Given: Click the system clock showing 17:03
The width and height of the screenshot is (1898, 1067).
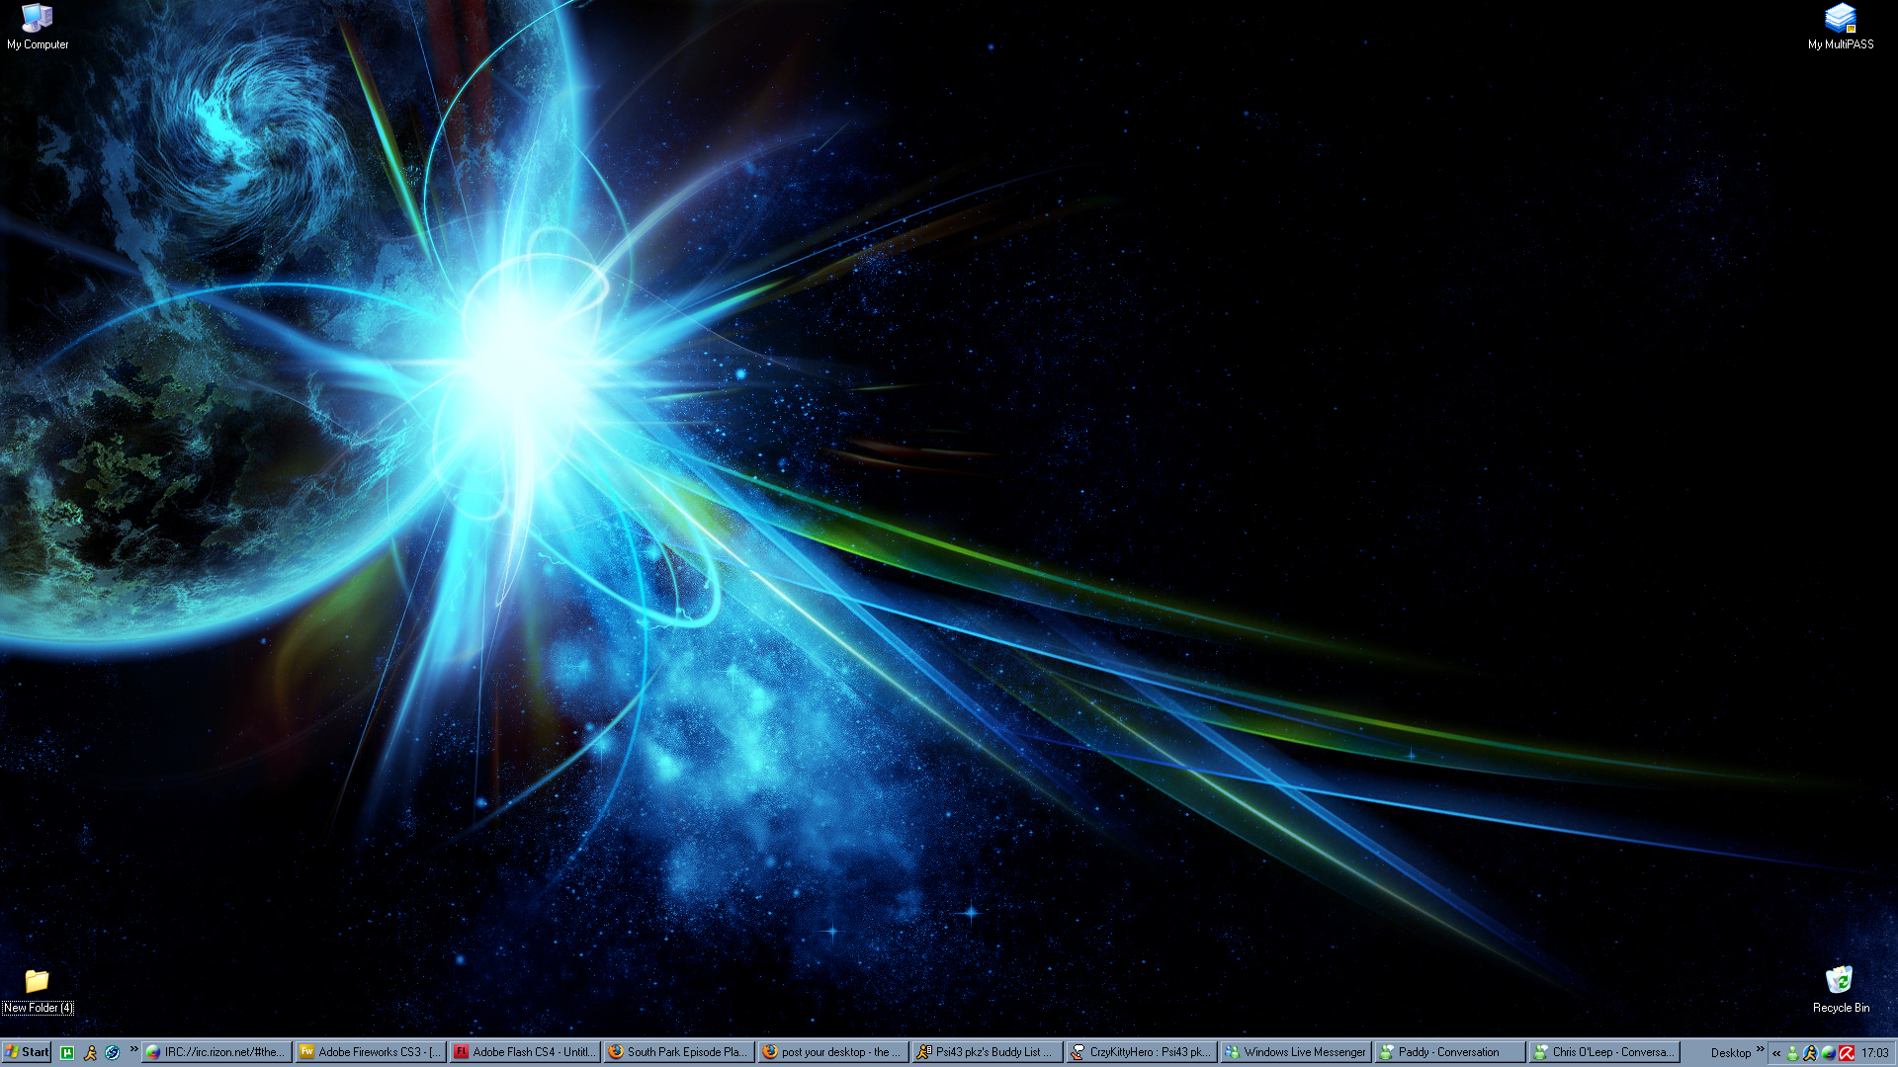Looking at the screenshot, I should [x=1874, y=1053].
